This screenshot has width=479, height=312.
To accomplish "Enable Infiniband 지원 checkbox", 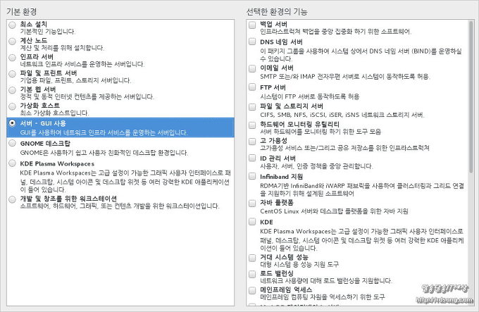I will (x=252, y=176).
